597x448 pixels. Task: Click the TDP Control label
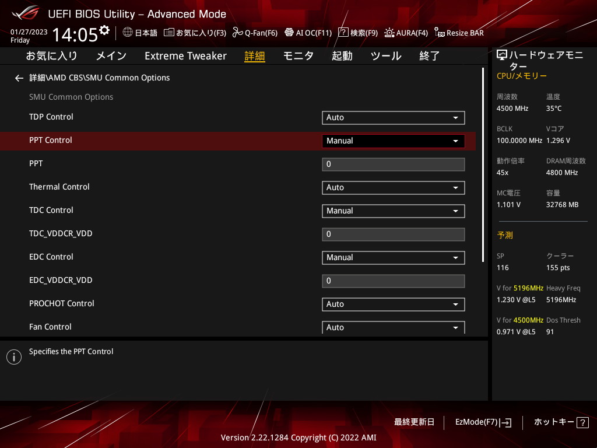[51, 117]
